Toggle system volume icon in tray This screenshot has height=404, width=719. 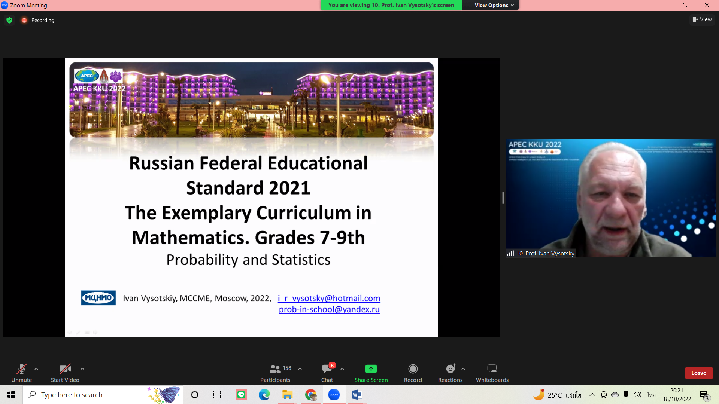[637, 395]
